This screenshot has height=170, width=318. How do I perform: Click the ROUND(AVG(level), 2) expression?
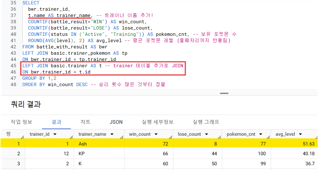56,41
